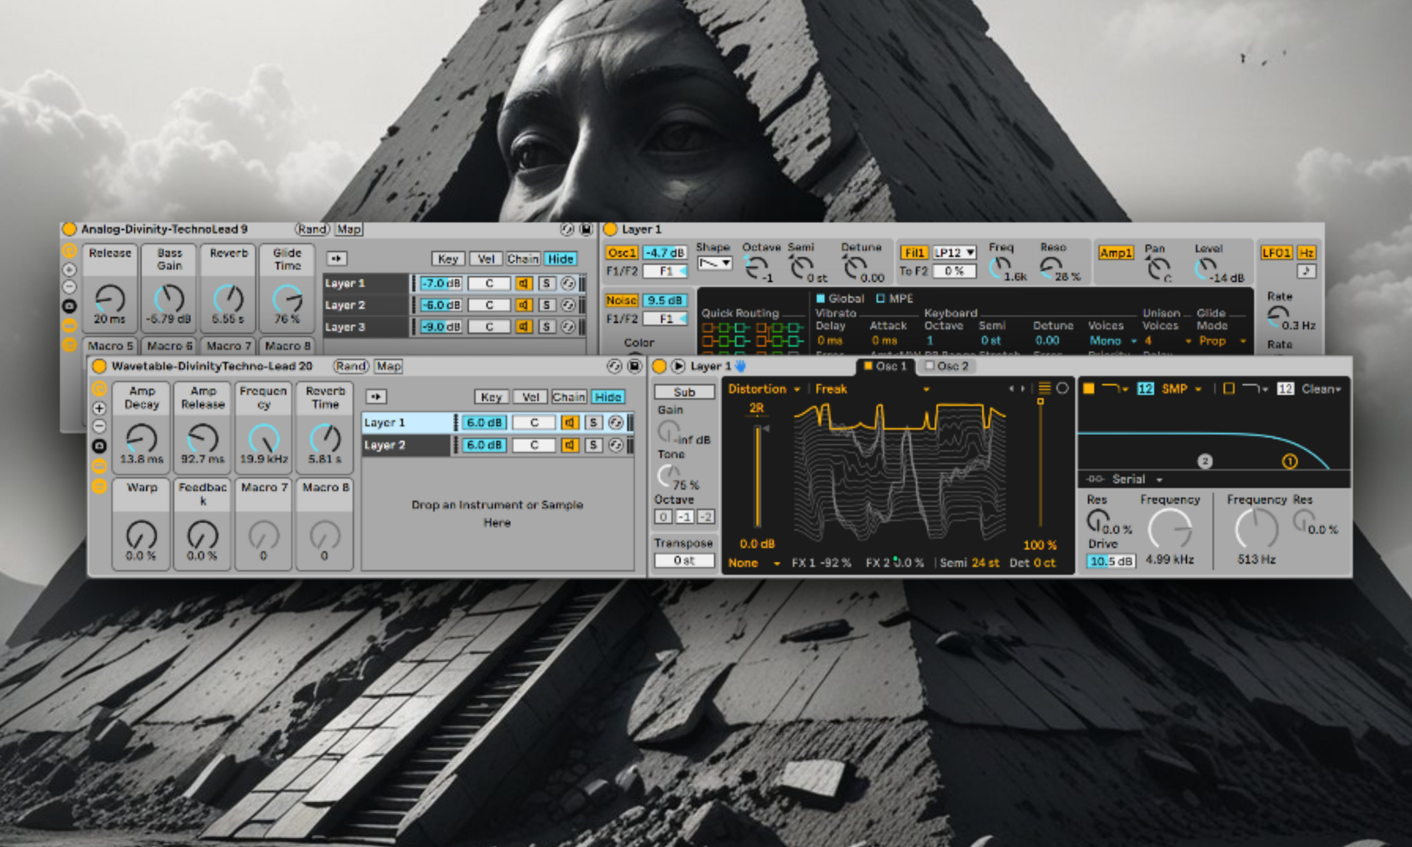Enable the Global checkbox in the Analog device
This screenshot has height=847, width=1412.
pyautogui.click(x=821, y=299)
